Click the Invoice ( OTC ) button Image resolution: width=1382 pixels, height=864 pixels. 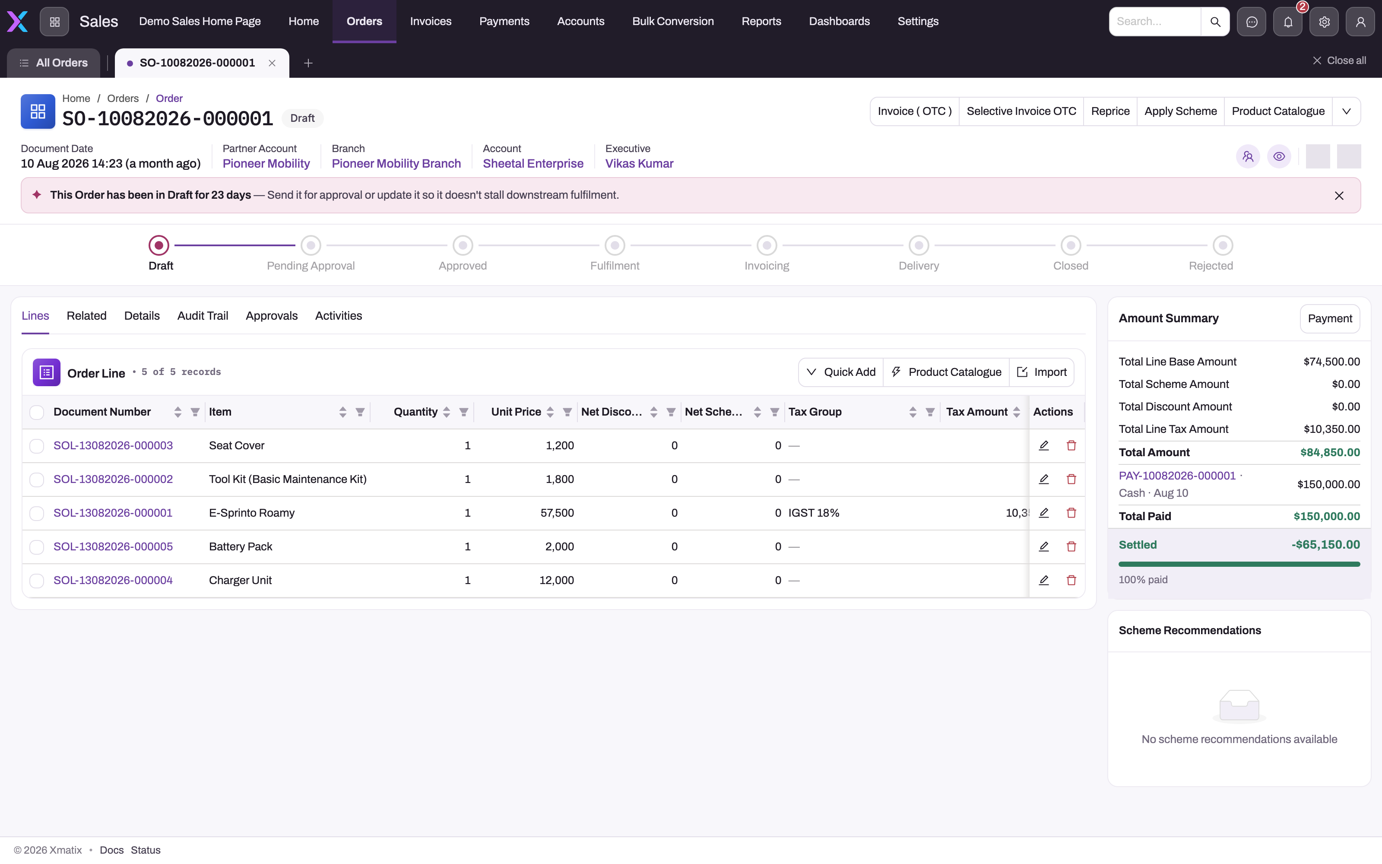point(914,111)
